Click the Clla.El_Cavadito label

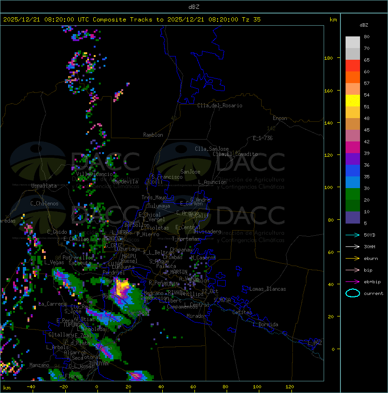tap(235, 154)
